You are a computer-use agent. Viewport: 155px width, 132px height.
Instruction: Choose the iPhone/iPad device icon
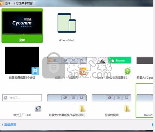67,23
